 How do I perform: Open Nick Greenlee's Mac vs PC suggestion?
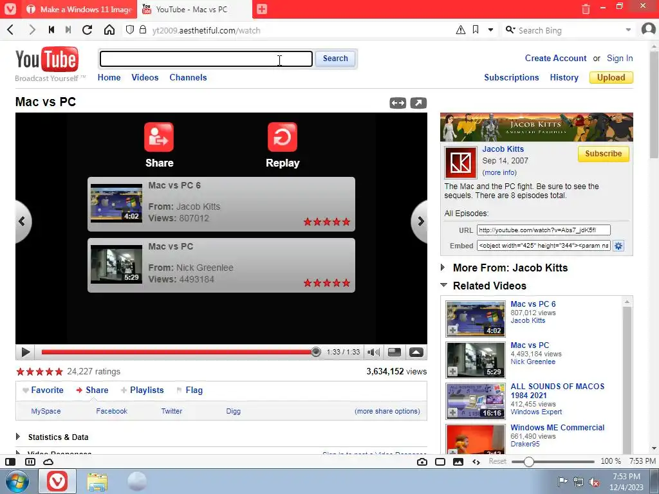221,265
